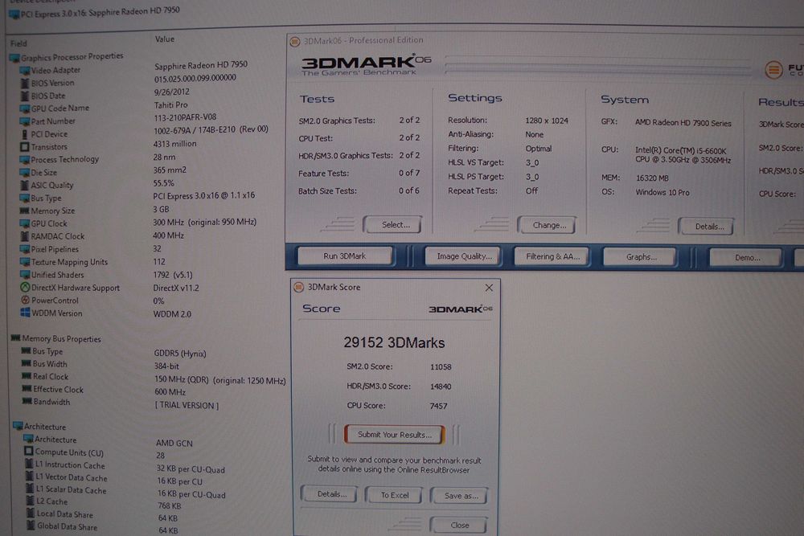
Task: Click the Texture Mapping Units icon
Action: [25, 262]
